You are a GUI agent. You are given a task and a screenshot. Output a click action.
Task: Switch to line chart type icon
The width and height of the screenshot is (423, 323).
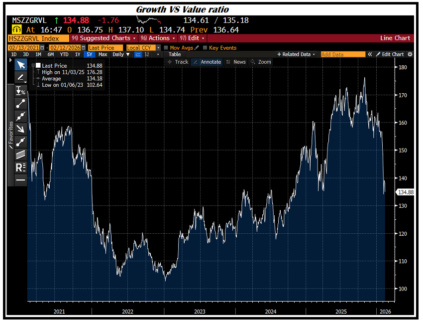coord(138,54)
